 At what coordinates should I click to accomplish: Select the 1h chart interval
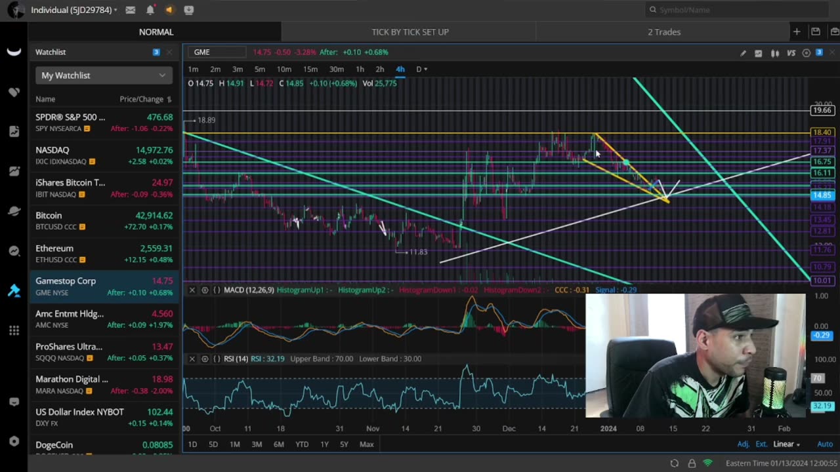(360, 69)
